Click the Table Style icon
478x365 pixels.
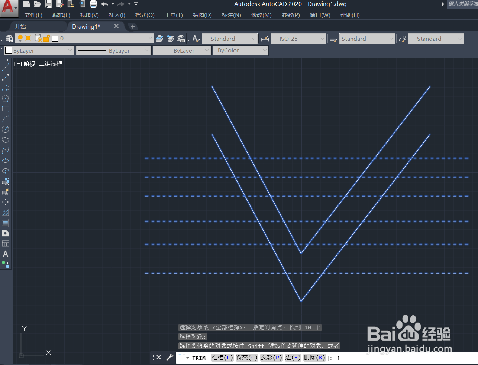tap(333, 39)
